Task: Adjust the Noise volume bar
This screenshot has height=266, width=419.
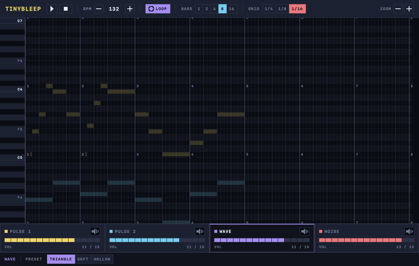Action: tap(367, 240)
